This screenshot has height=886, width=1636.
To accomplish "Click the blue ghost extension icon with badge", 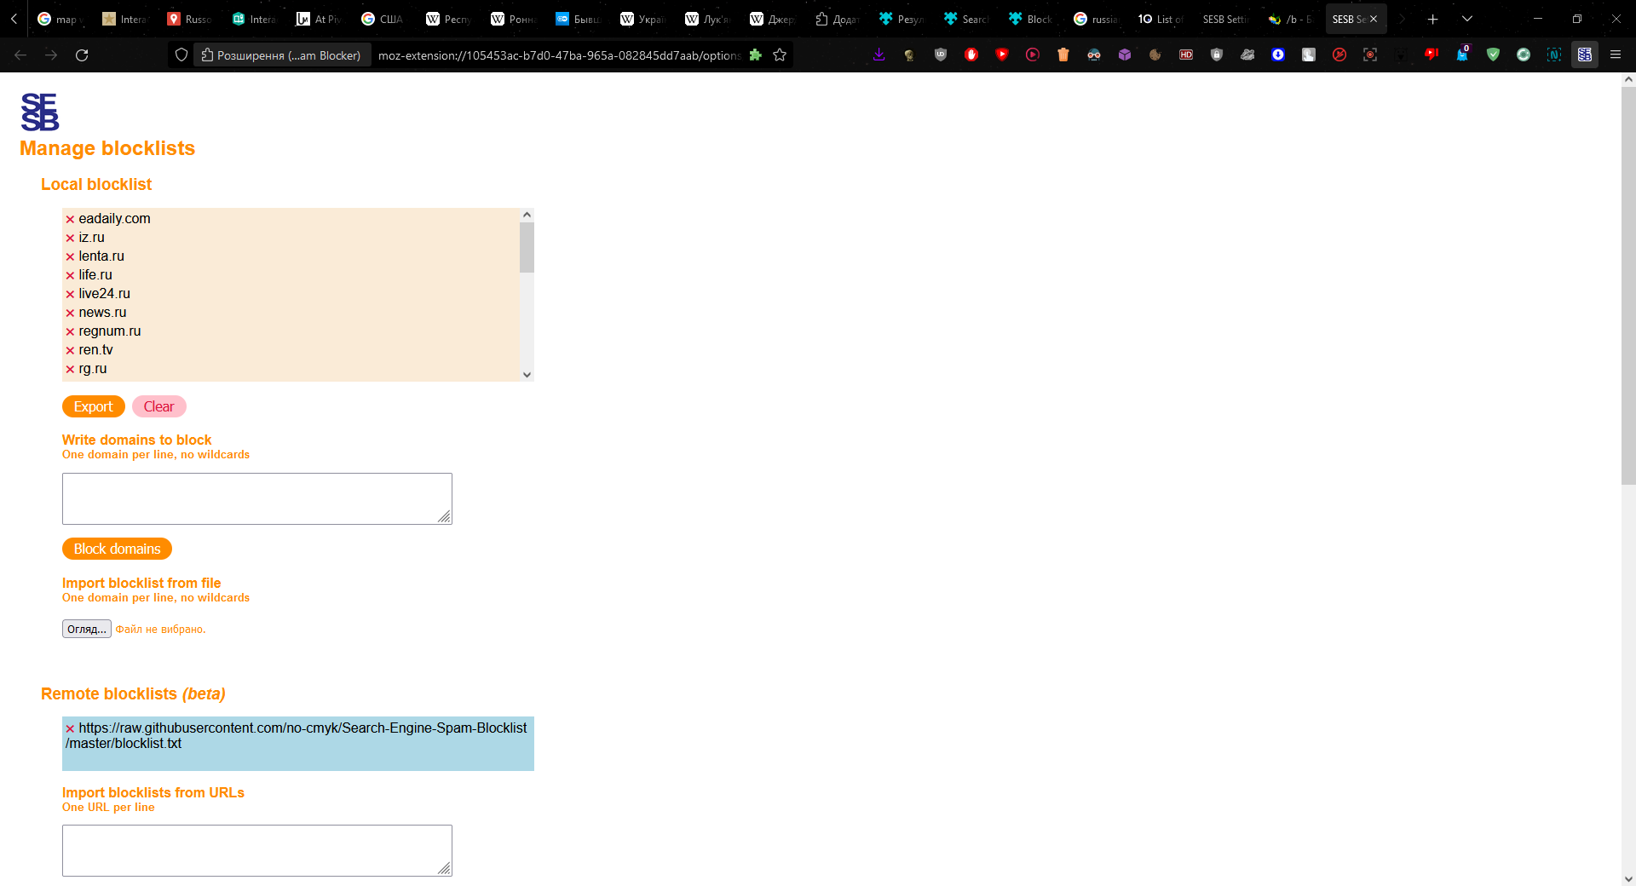I will 1462,55.
